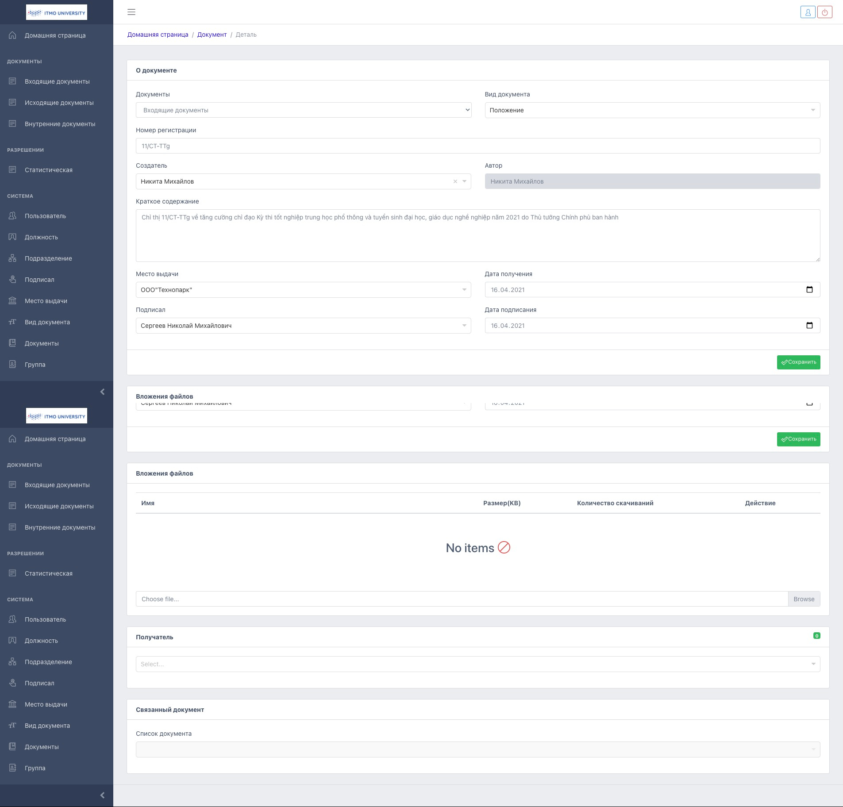Click the Документ breadcrumb link
This screenshot has height=807, width=843.
(212, 35)
